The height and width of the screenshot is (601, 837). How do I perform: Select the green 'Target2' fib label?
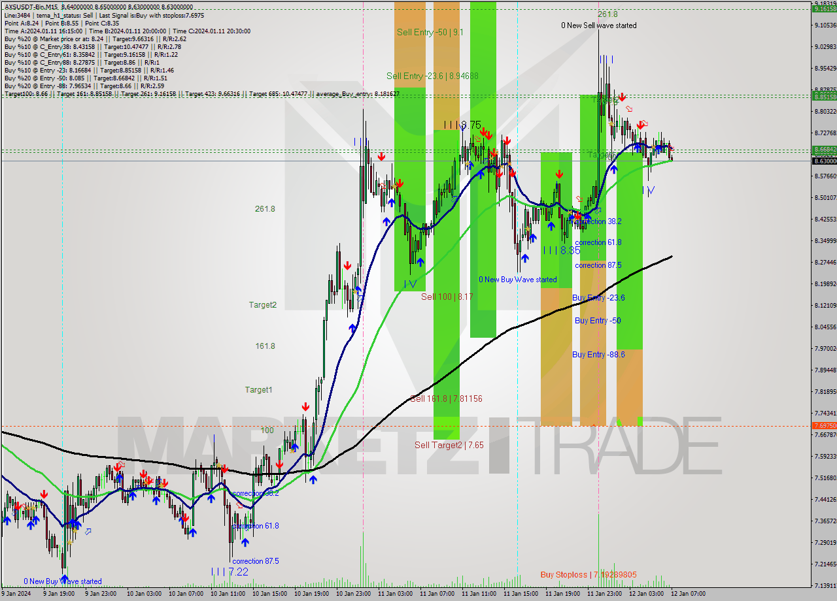pos(262,305)
